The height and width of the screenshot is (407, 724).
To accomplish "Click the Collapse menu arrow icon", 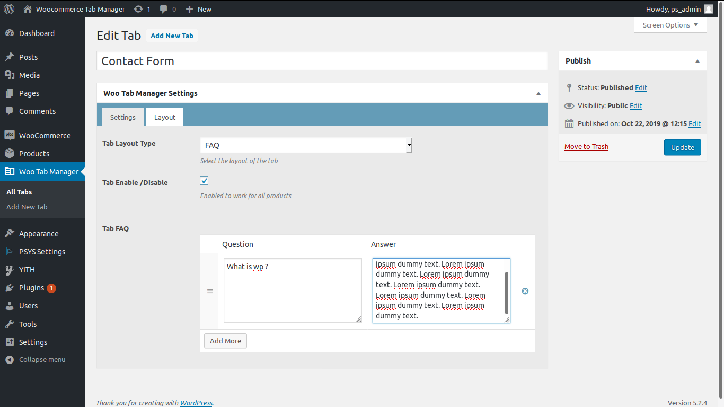I will tap(9, 359).
